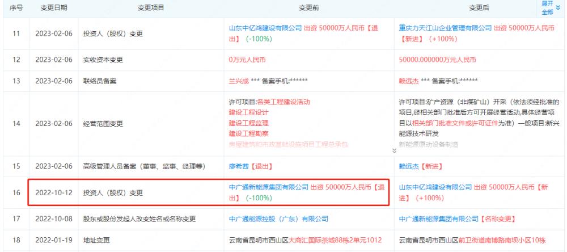567x252 pixels.
Task: Open 中广通能源控股（广东）有限公司 link
Action: (x=279, y=219)
